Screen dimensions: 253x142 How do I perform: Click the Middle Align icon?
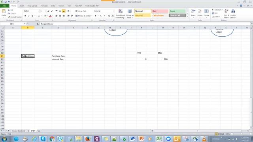60,11
